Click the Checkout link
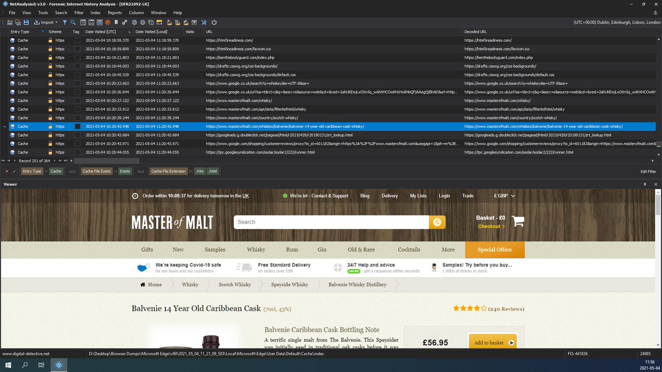This screenshot has width=662, height=372. [492, 227]
